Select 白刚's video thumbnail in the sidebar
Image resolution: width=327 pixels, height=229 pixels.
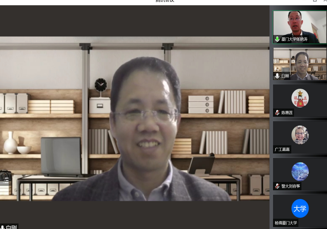tap(300, 62)
